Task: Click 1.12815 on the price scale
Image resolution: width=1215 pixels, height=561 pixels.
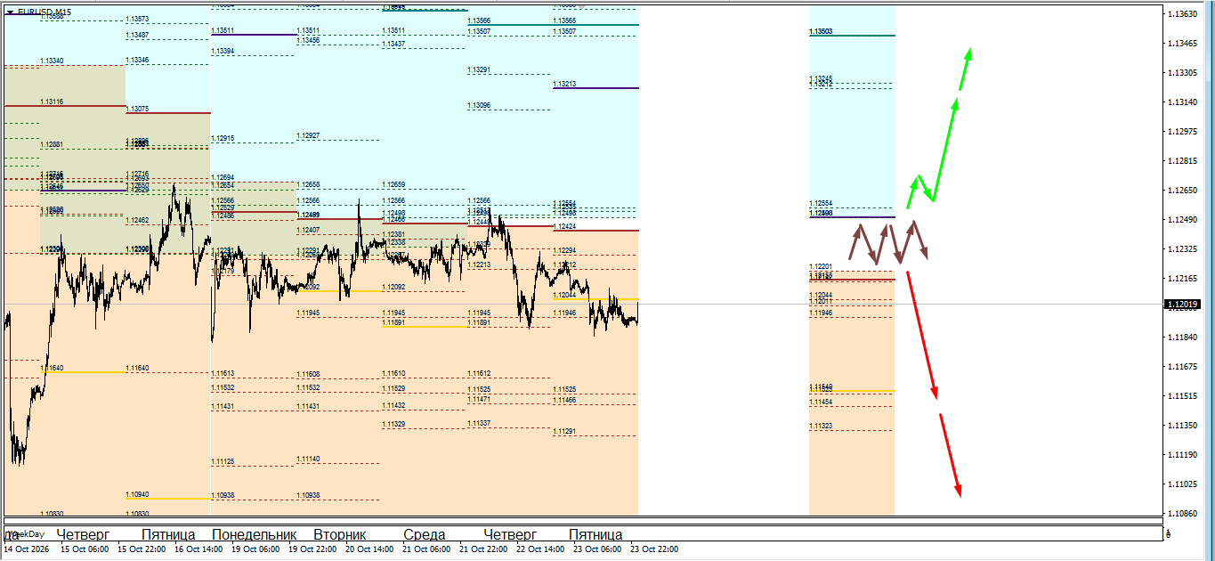Action: [1181, 161]
